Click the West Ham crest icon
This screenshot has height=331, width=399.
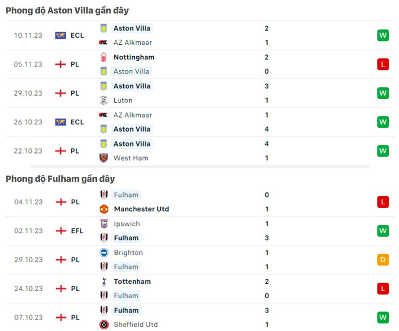tap(103, 158)
